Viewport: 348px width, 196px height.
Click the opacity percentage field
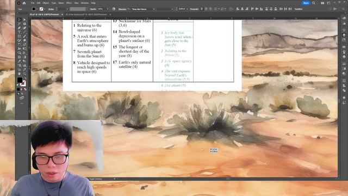coord(102,9)
